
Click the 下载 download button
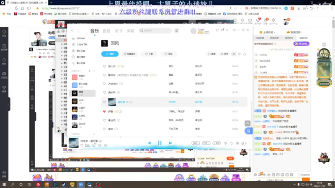coord(149,54)
